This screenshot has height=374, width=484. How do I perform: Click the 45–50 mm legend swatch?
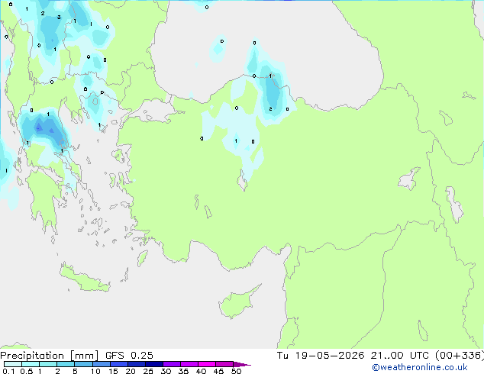pyautogui.click(x=224, y=364)
